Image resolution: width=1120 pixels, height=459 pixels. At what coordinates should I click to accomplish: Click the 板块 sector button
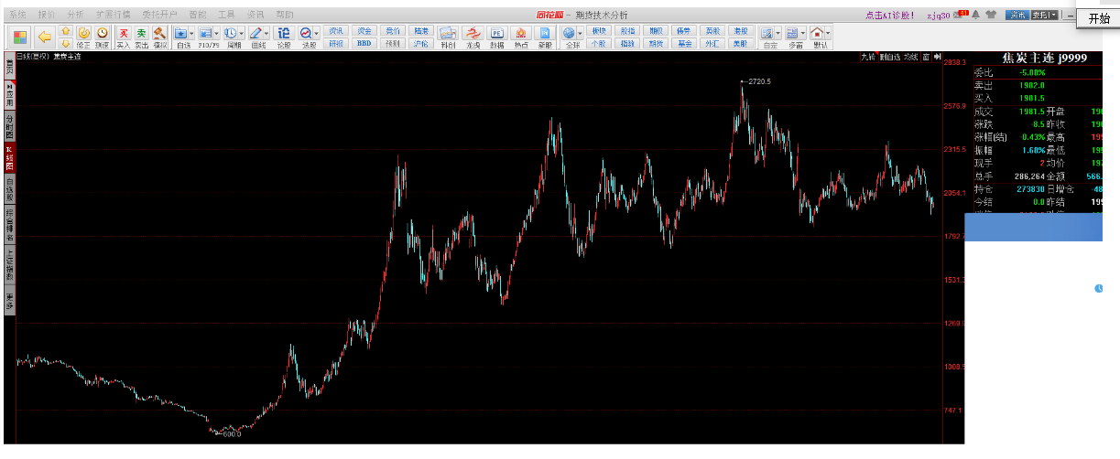pos(599,31)
